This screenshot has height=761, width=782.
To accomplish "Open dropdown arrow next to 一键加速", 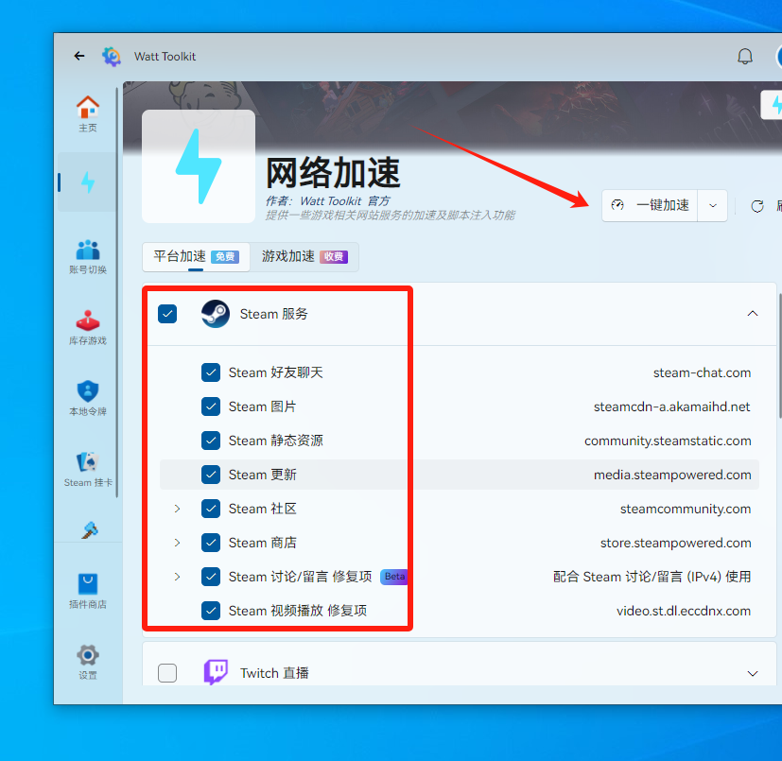I will 713,205.
